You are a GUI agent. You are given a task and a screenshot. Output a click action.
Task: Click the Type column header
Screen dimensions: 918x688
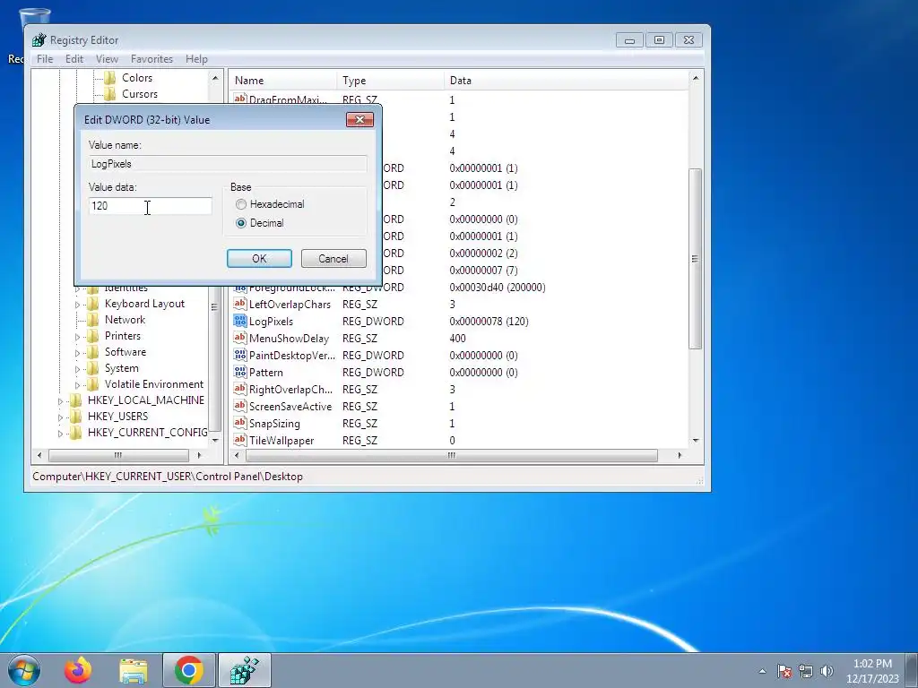pyautogui.click(x=391, y=81)
